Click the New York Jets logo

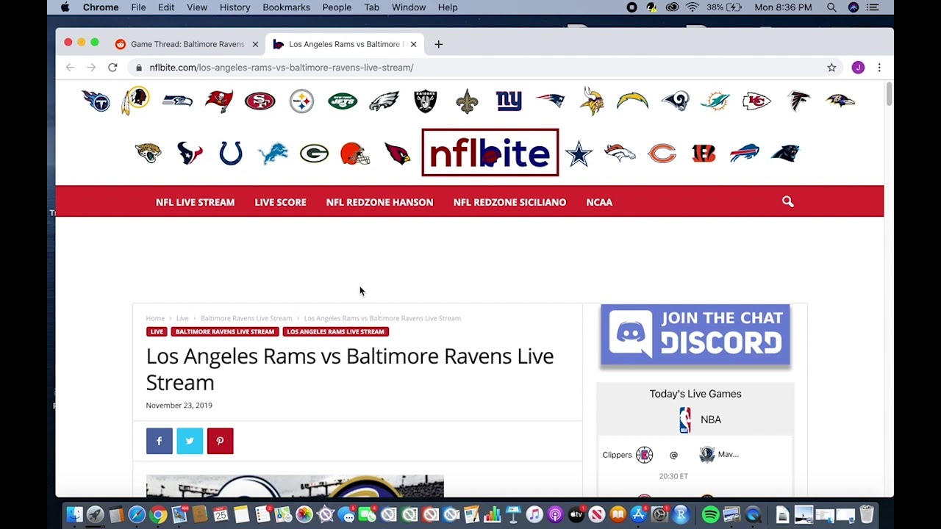[343, 101]
